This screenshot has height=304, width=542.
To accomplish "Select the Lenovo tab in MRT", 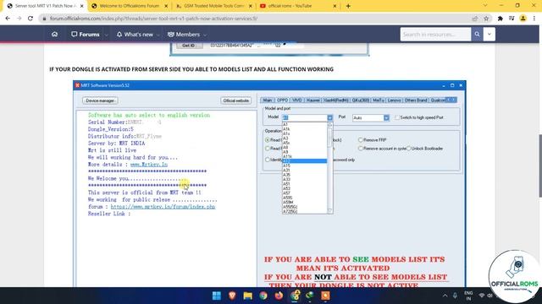I will (x=394, y=100).
